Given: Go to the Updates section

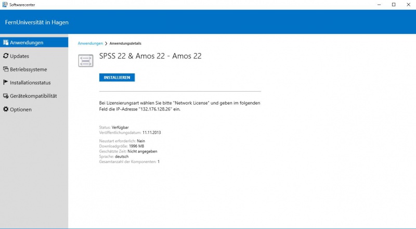Looking at the screenshot, I should [x=34, y=56].
